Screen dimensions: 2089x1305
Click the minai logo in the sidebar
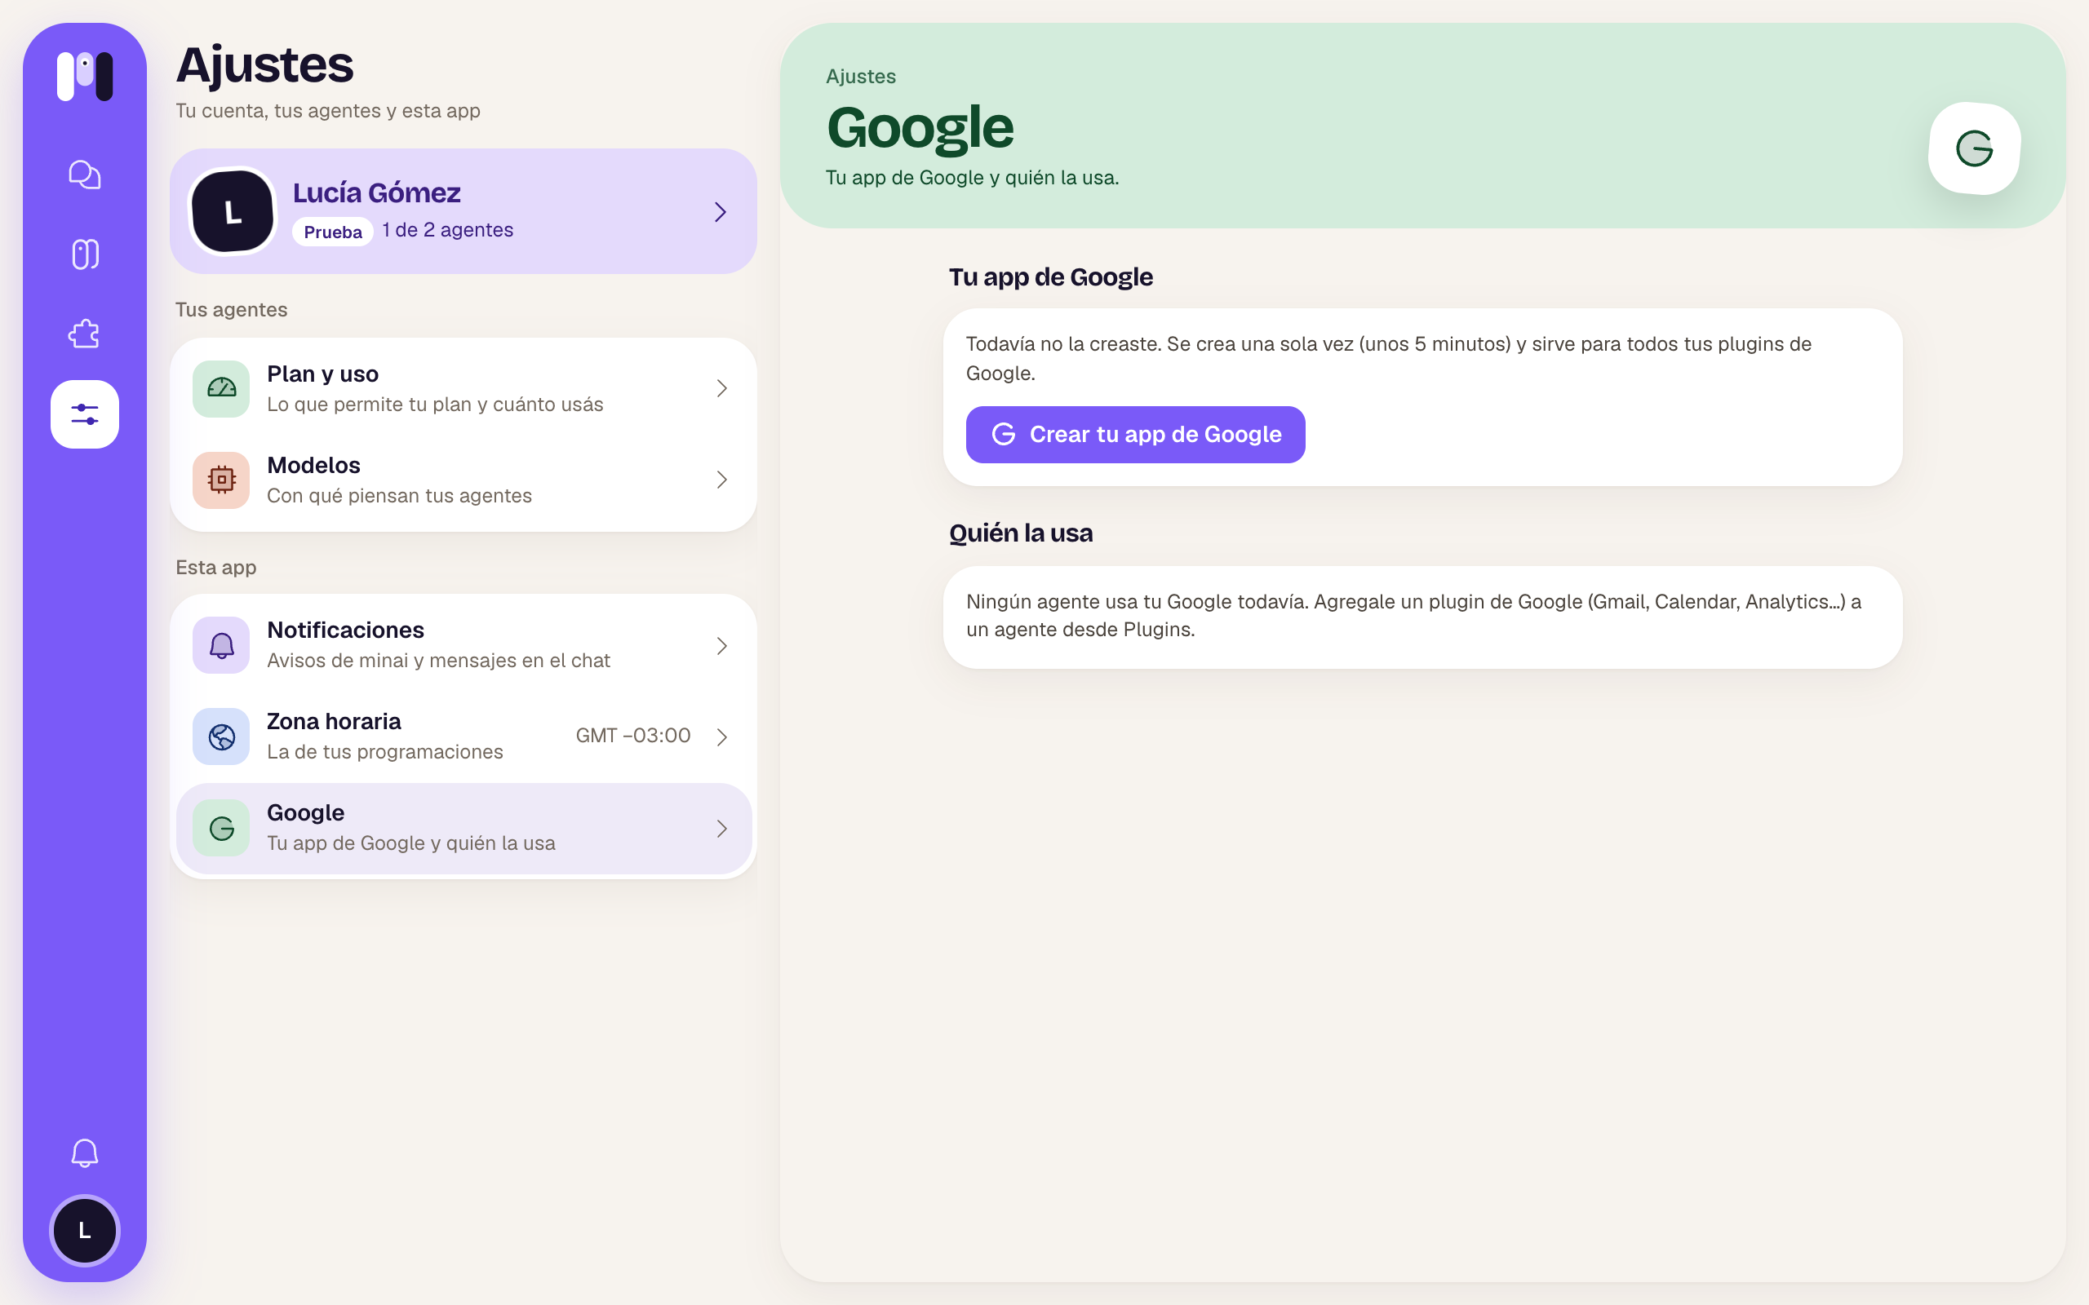coord(85,76)
